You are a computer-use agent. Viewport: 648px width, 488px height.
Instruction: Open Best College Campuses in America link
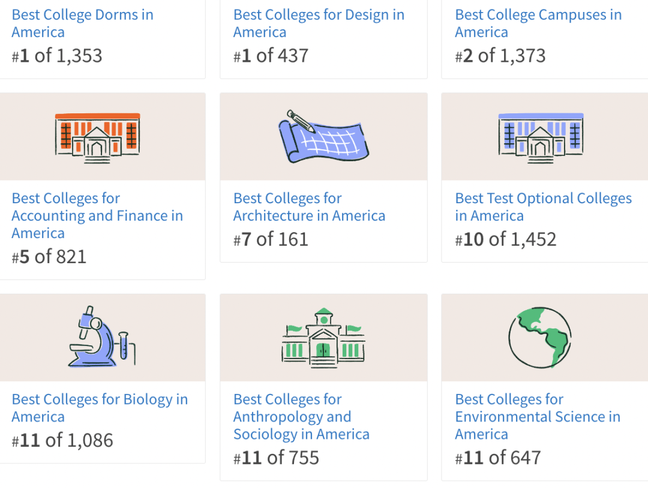click(x=538, y=23)
